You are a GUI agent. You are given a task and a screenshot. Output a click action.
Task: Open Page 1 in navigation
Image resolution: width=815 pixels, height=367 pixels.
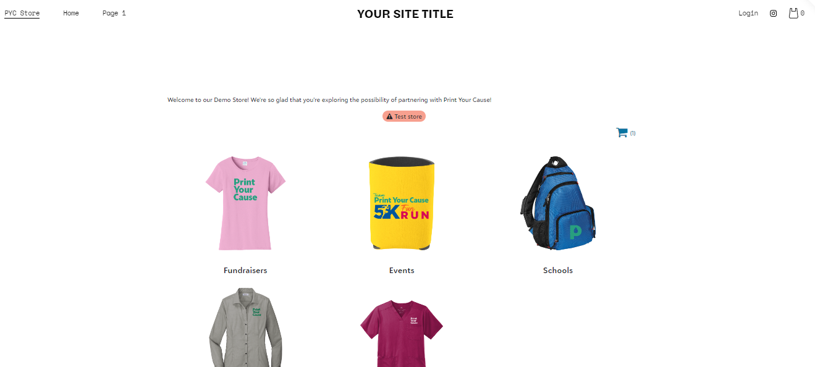click(x=114, y=13)
